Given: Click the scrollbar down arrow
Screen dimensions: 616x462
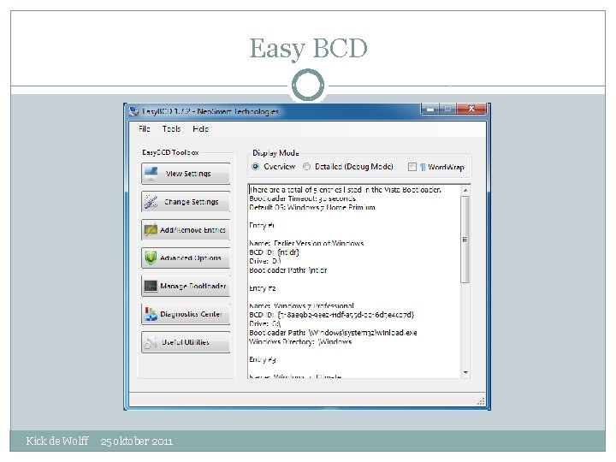Looking at the screenshot, I should pyautogui.click(x=465, y=372).
